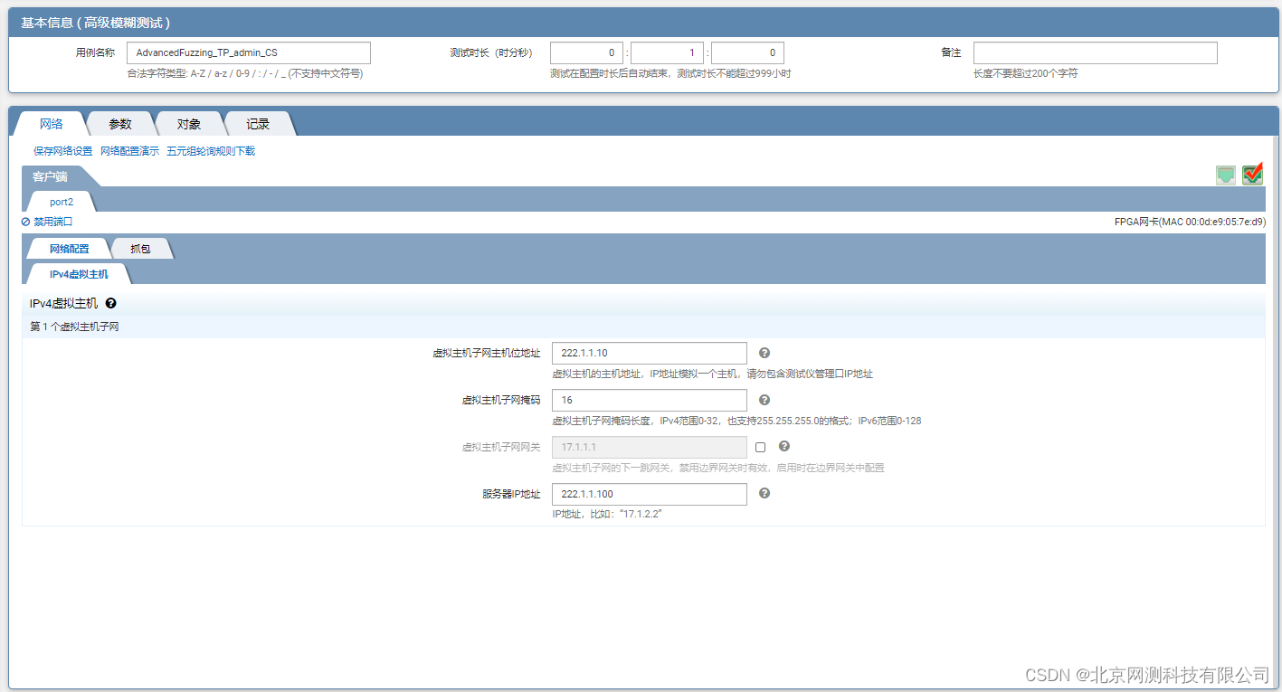Screen dimensions: 1282x692
Task: Click the test duration hours field
Action: tap(587, 52)
